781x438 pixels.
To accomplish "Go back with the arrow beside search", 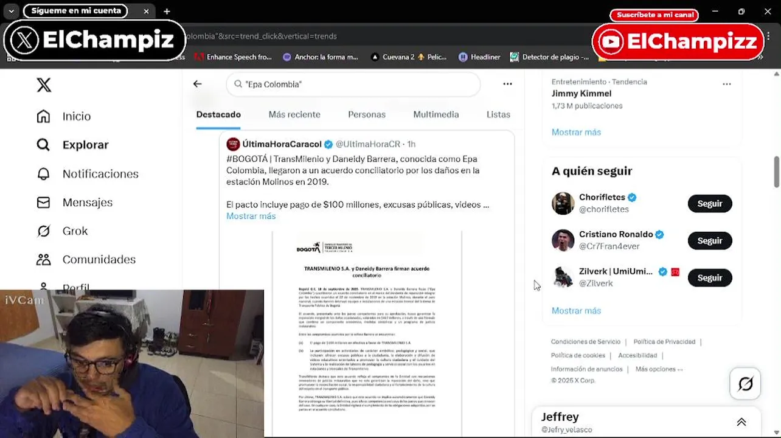I will (197, 84).
